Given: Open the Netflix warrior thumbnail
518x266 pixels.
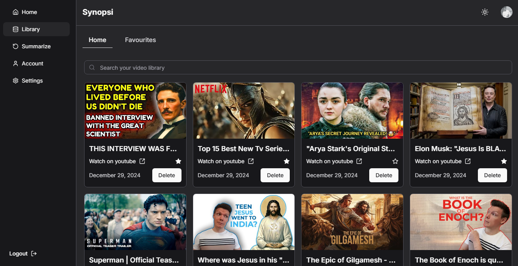Looking at the screenshot, I should 244,111.
